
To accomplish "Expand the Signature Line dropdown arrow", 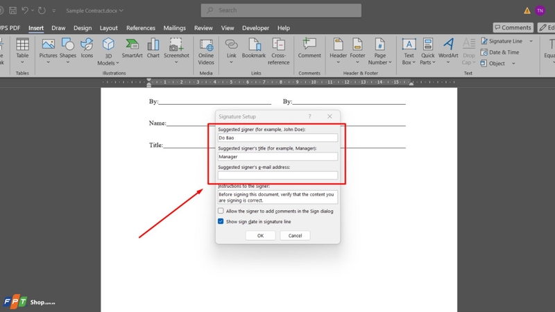I will (531, 41).
